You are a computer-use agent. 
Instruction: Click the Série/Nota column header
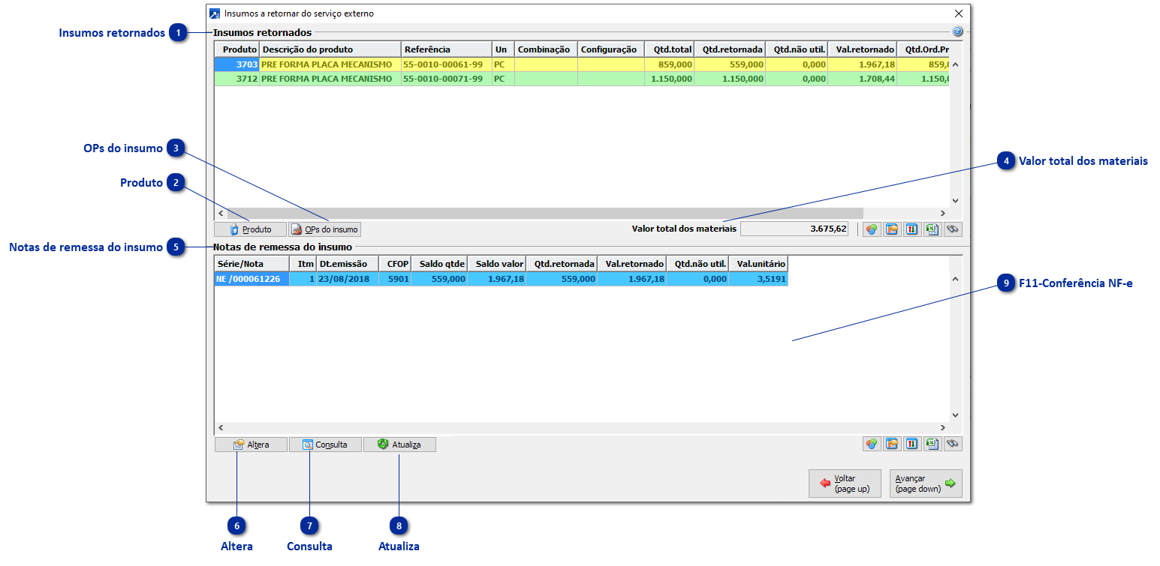tap(252, 264)
